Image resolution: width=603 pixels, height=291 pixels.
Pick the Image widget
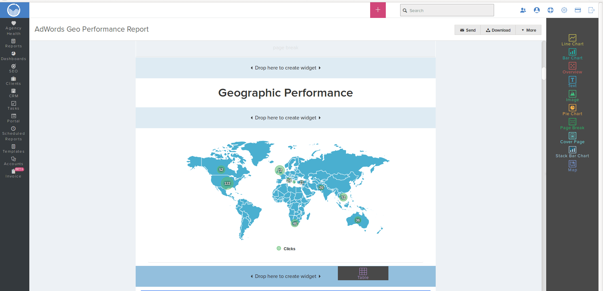pos(572,96)
